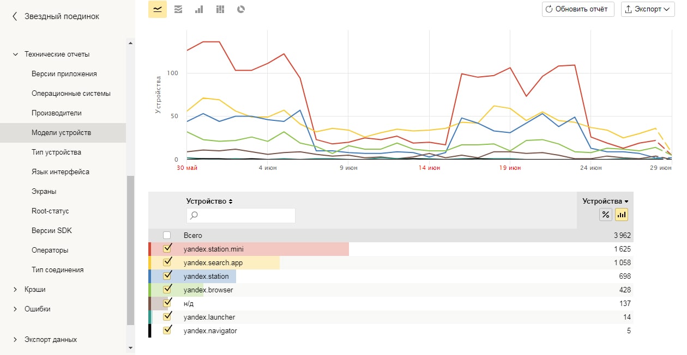Open Производители report
This screenshot has height=355, width=687.
tap(56, 113)
